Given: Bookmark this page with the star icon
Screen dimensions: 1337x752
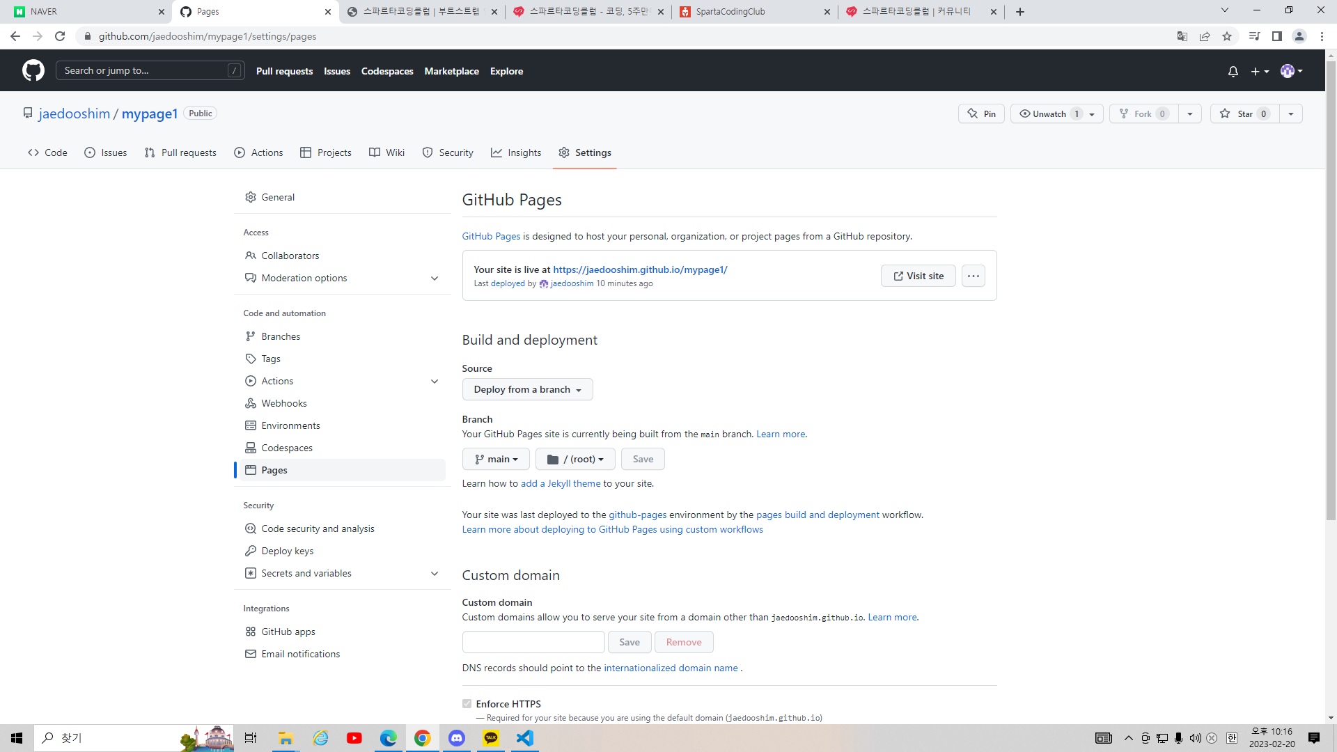Looking at the screenshot, I should (1227, 36).
